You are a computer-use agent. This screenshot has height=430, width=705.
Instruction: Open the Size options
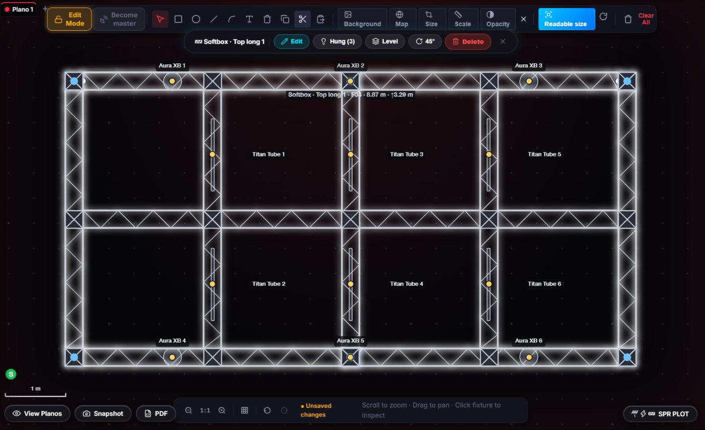[432, 19]
